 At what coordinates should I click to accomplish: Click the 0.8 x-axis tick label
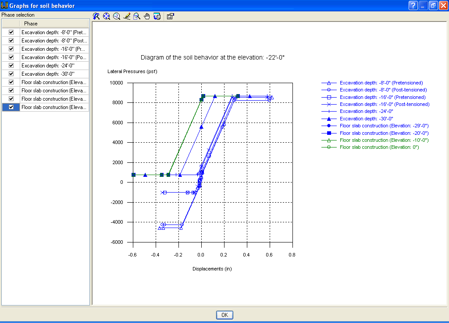(x=292, y=255)
